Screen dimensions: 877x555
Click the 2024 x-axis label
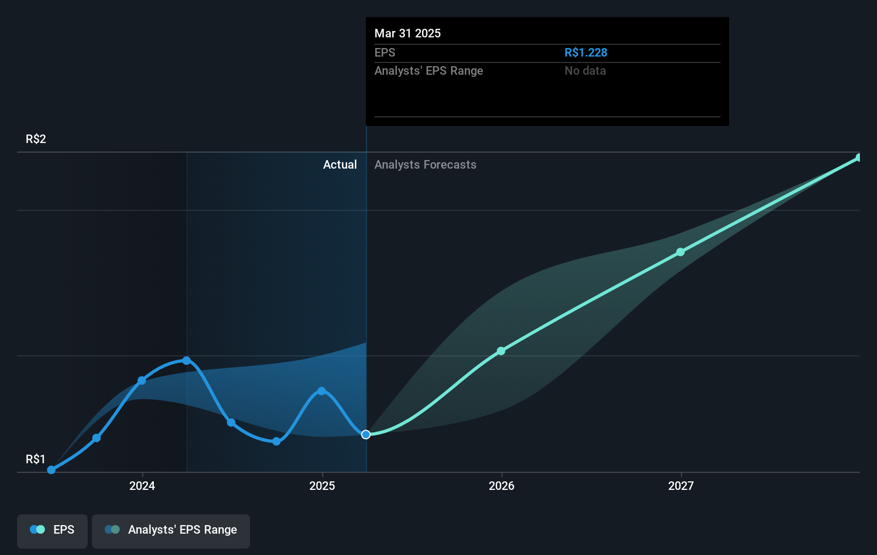click(142, 486)
